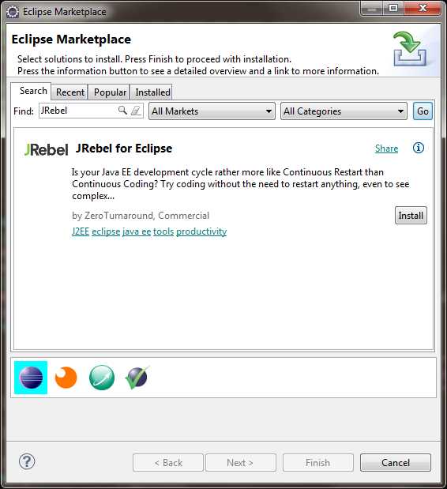This screenshot has height=489, width=447.
Task: Click the J2EE tag link
Action: pyautogui.click(x=81, y=231)
